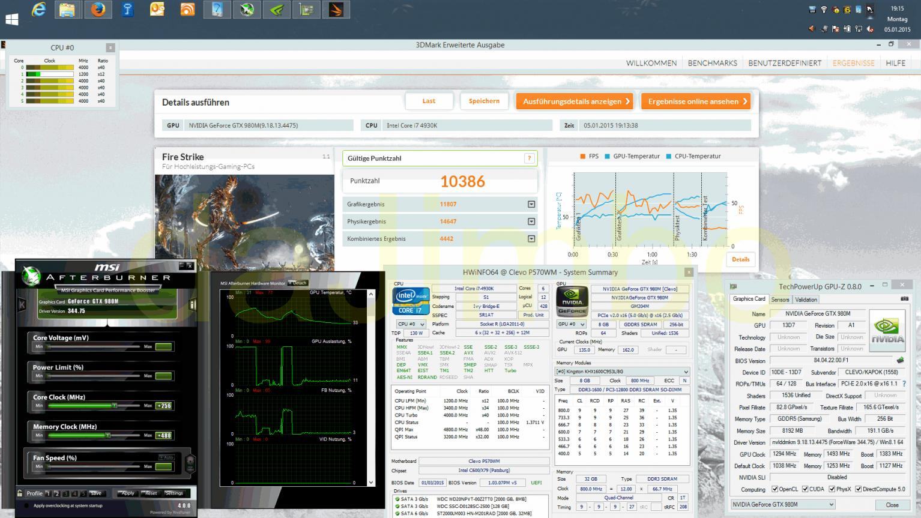Open Afterburner info panel (i icon)
921x518 pixels.
point(193,305)
